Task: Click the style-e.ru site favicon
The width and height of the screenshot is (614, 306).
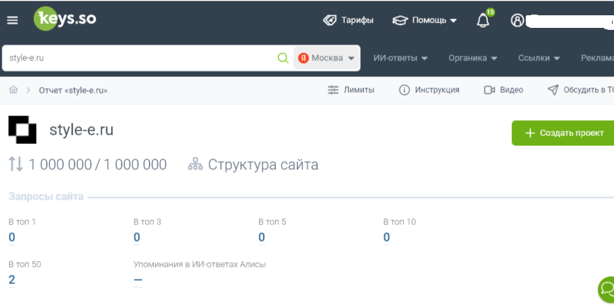Action: pyautogui.click(x=23, y=130)
